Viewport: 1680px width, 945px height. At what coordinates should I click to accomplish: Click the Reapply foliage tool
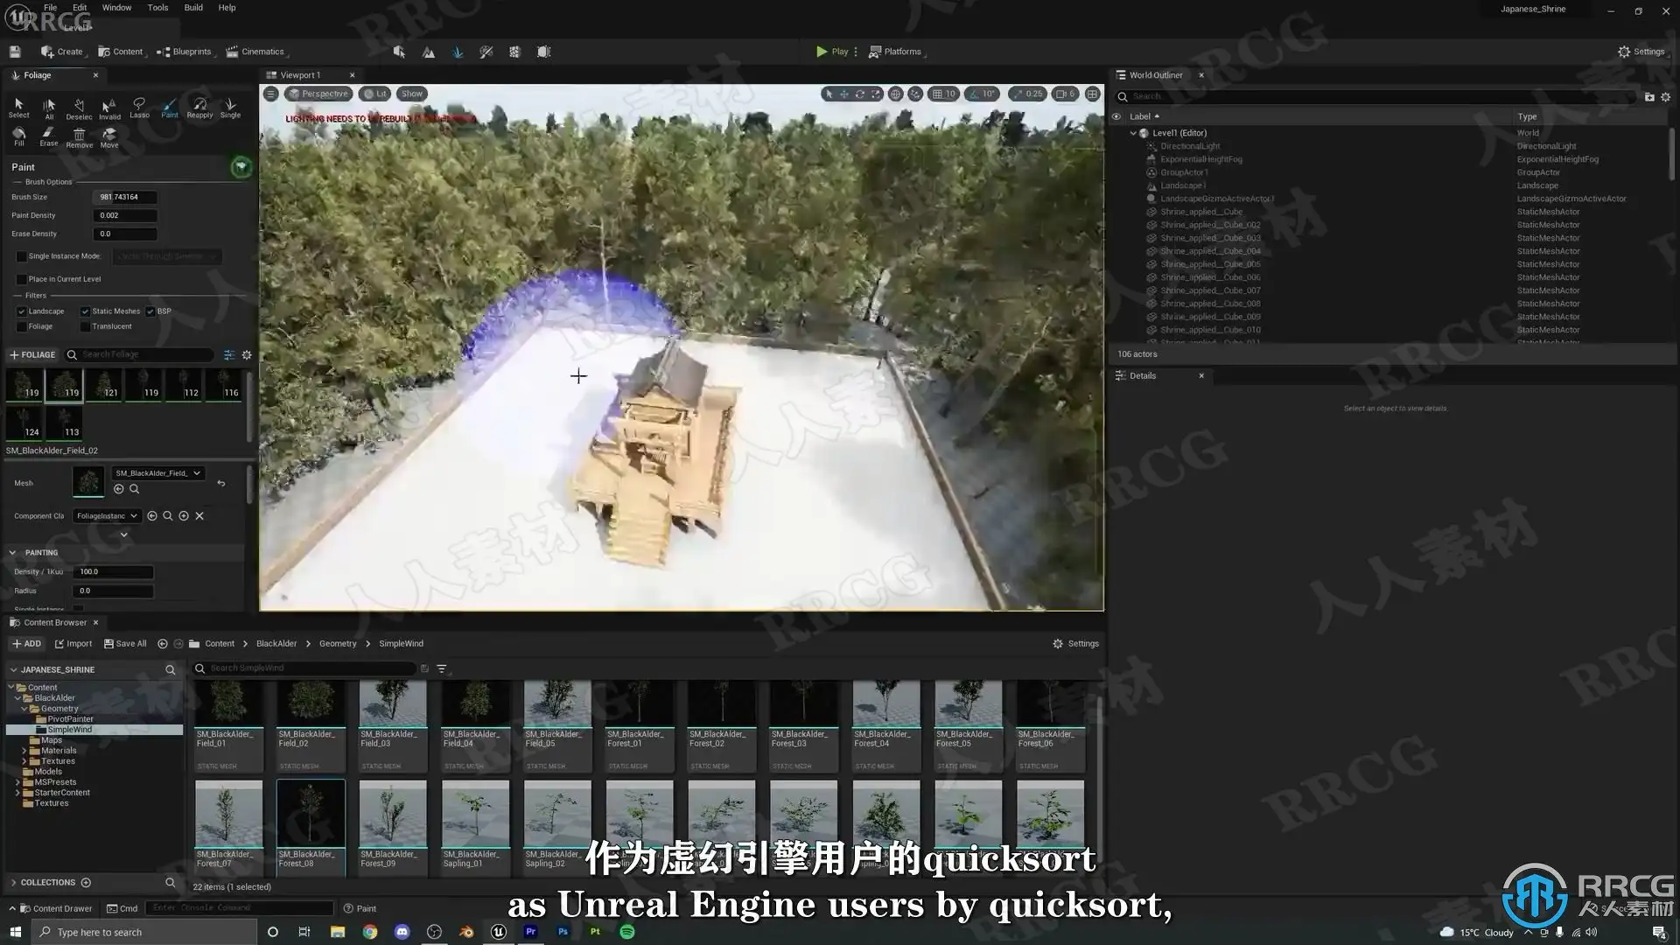point(199,107)
